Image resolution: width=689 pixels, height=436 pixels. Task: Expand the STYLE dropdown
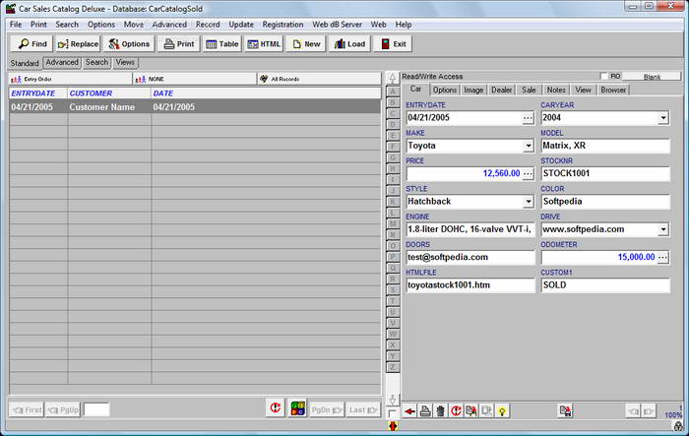click(529, 202)
